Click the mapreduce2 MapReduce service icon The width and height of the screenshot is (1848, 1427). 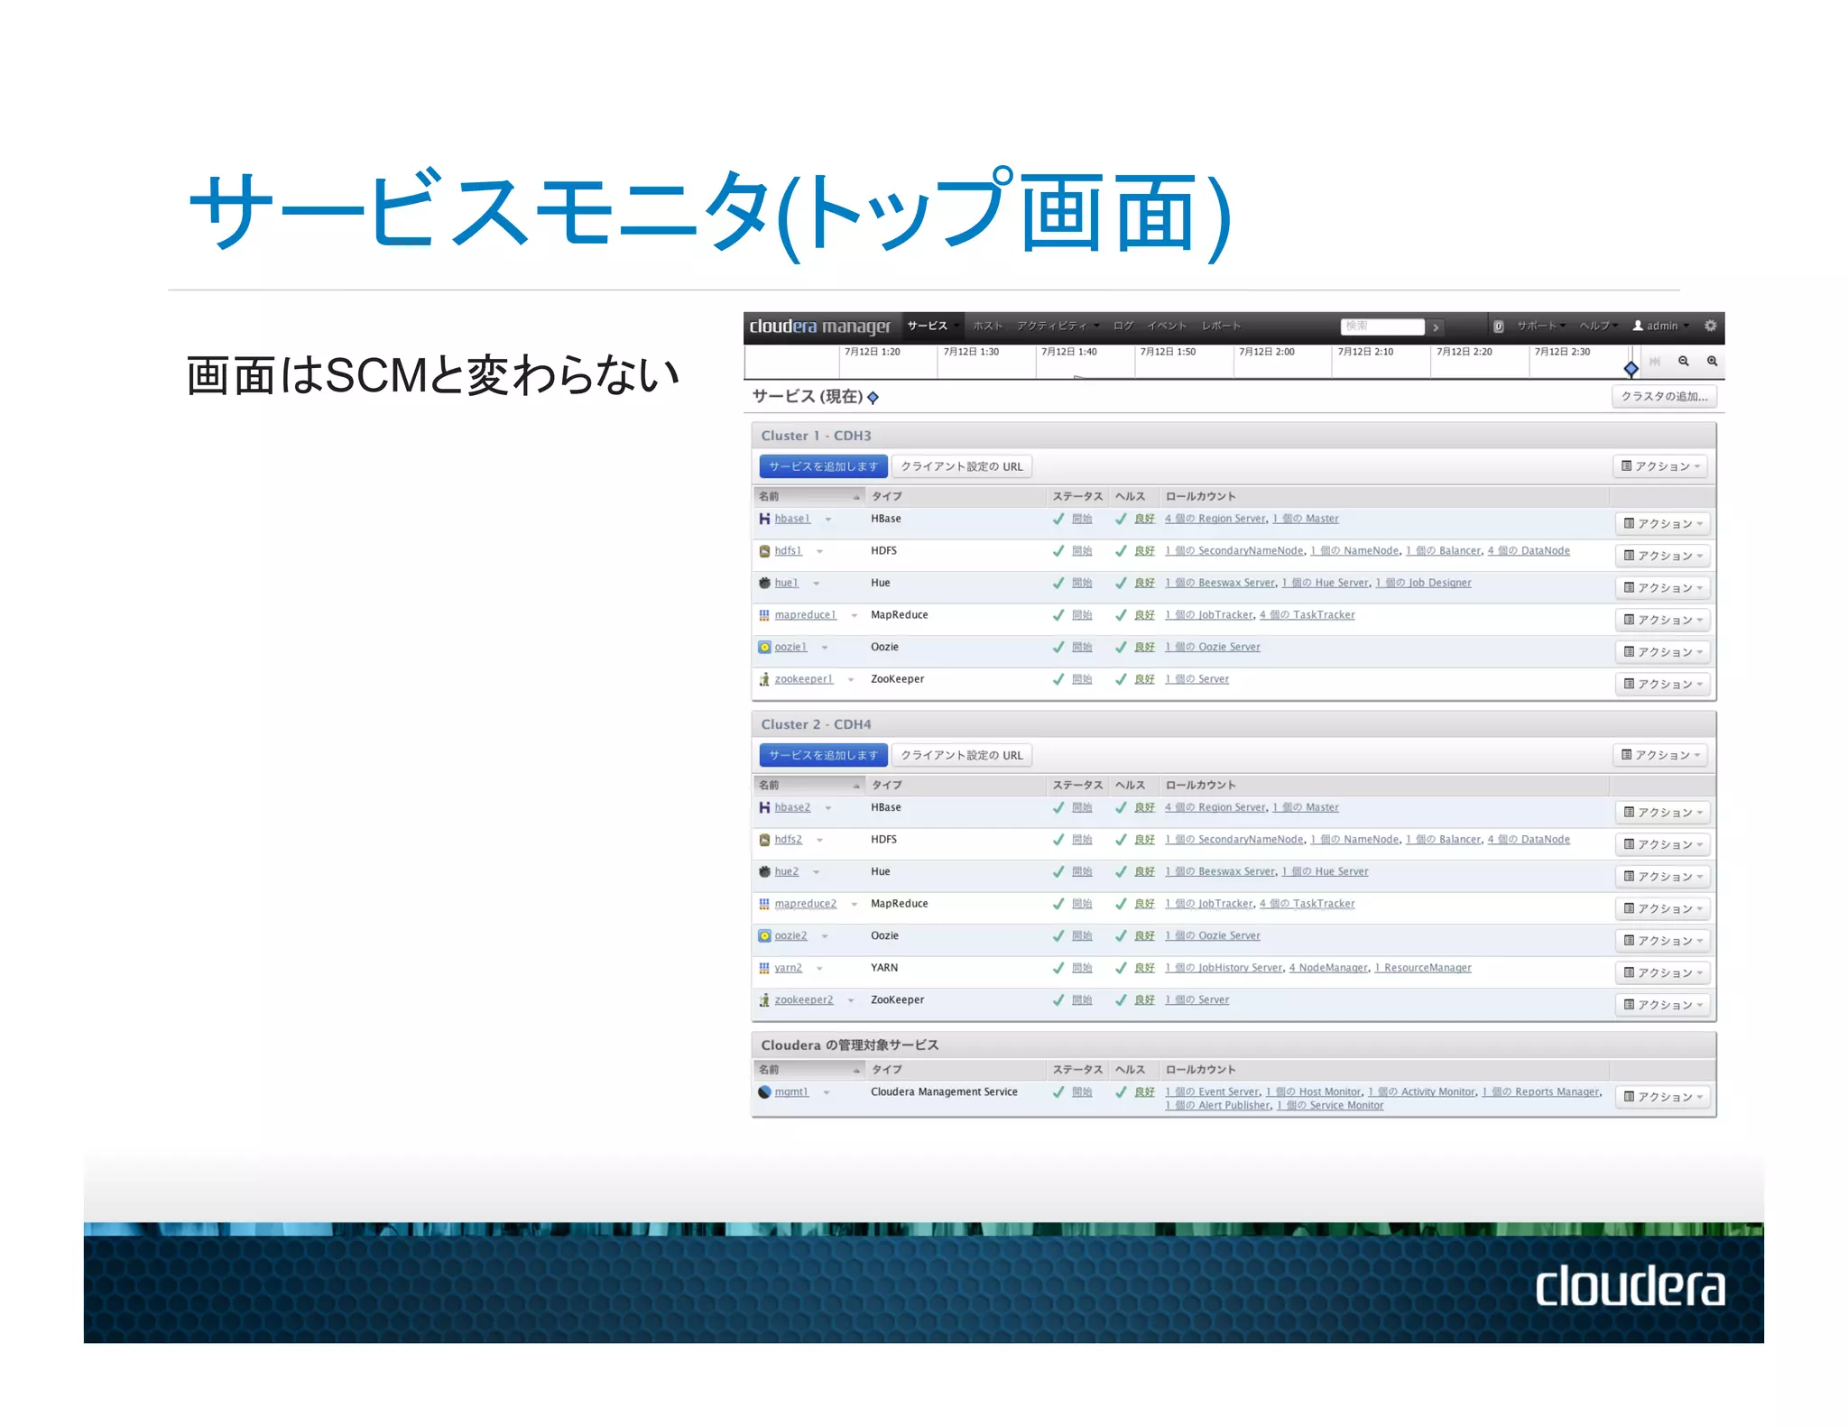[x=764, y=904]
